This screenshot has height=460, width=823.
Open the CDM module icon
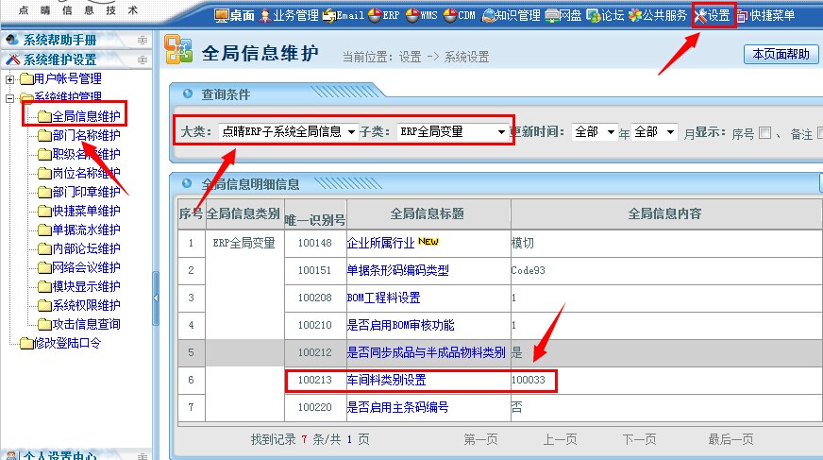point(450,16)
